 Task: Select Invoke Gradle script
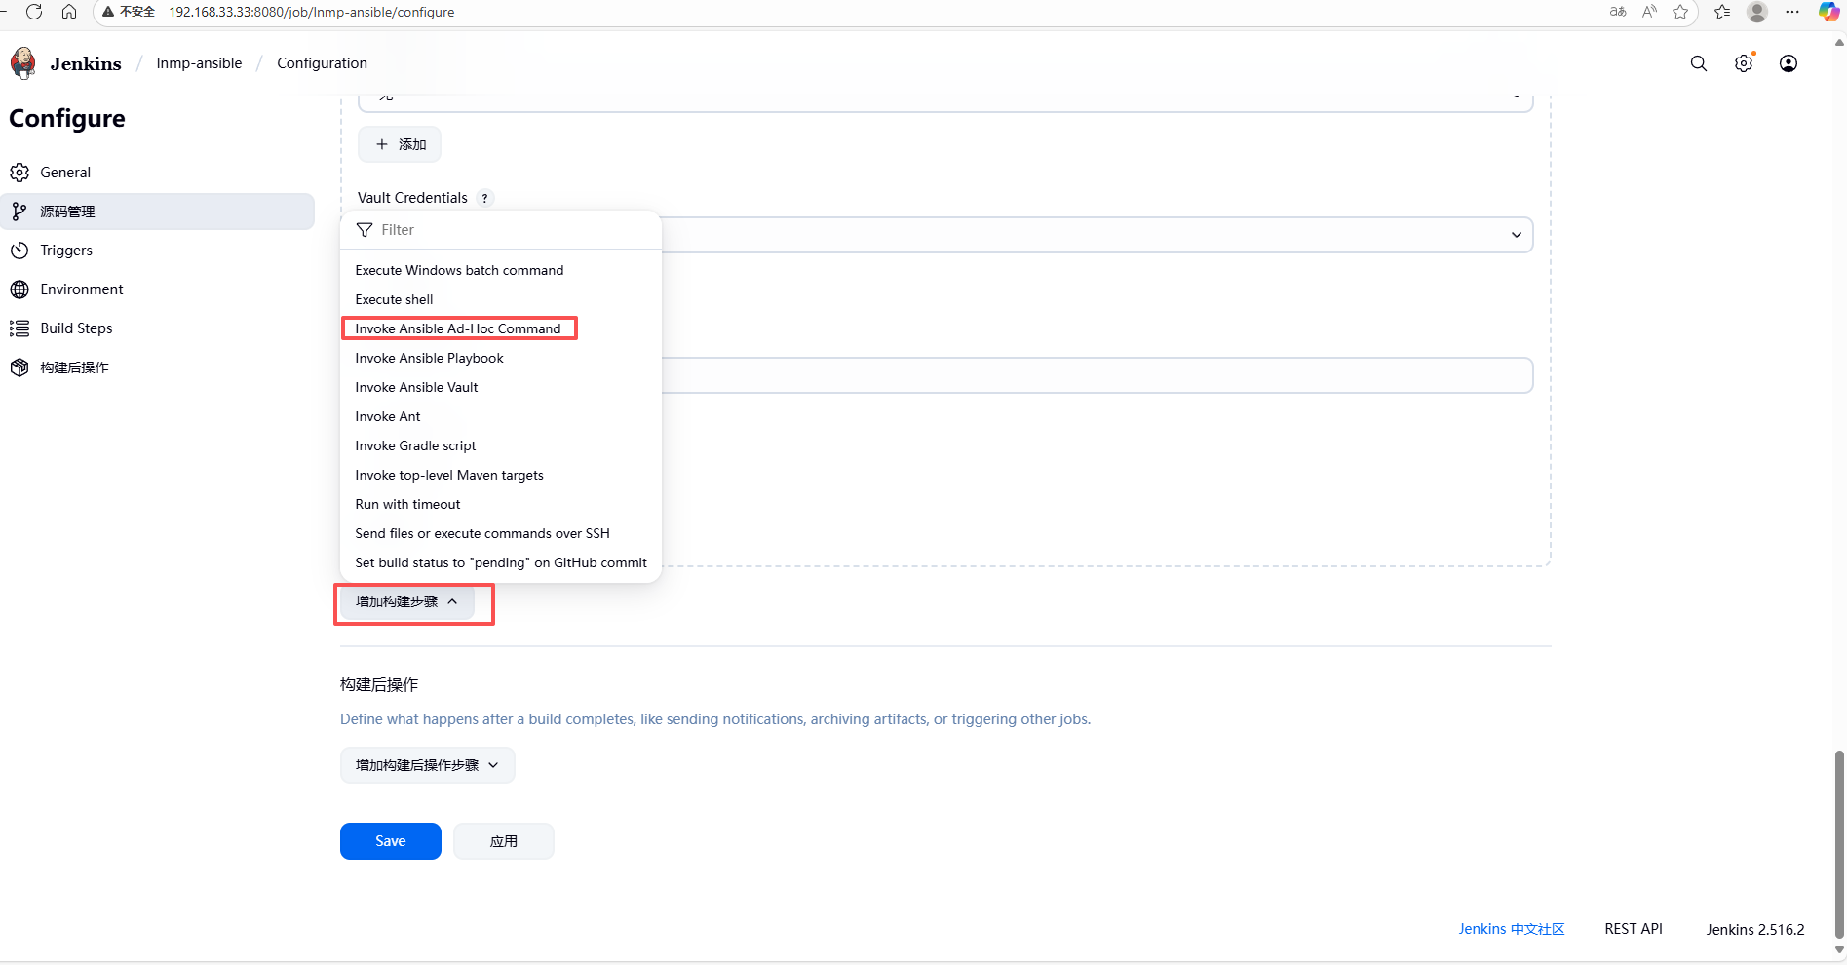tap(500, 445)
